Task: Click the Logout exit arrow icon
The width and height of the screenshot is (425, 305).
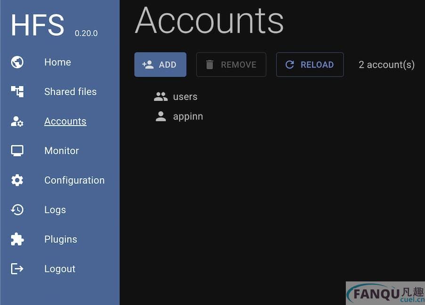Action: 17,269
